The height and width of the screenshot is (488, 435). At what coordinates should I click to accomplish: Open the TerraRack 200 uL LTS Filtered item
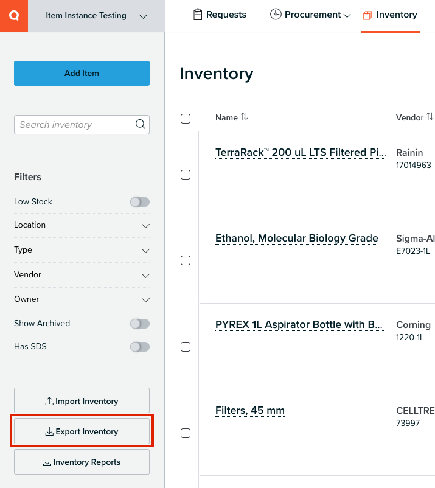tap(301, 153)
